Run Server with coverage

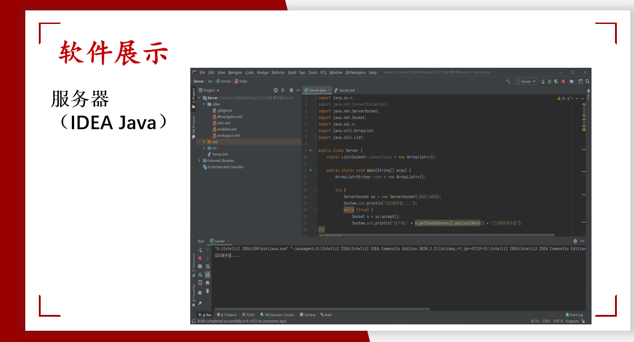(556, 82)
